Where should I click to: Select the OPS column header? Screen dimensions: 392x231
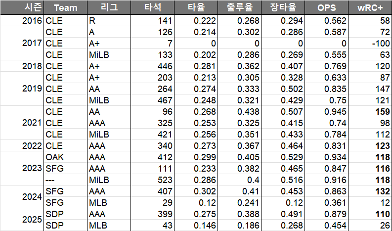tap(326, 8)
